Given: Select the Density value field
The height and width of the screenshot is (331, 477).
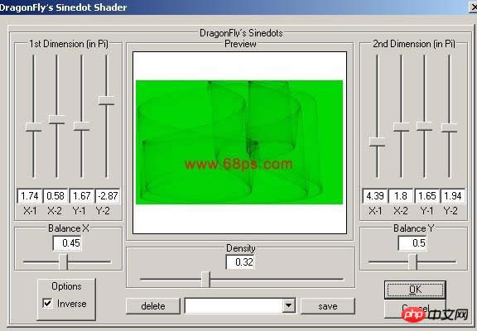Looking at the screenshot, I should pyautogui.click(x=240, y=262).
